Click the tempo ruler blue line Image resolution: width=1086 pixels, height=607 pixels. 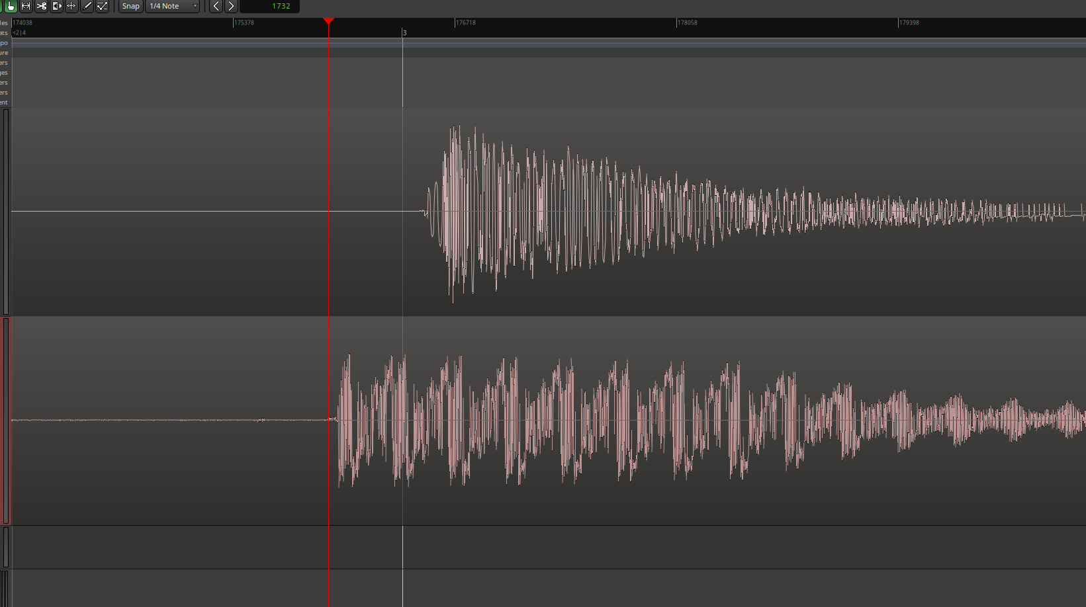tap(529, 43)
